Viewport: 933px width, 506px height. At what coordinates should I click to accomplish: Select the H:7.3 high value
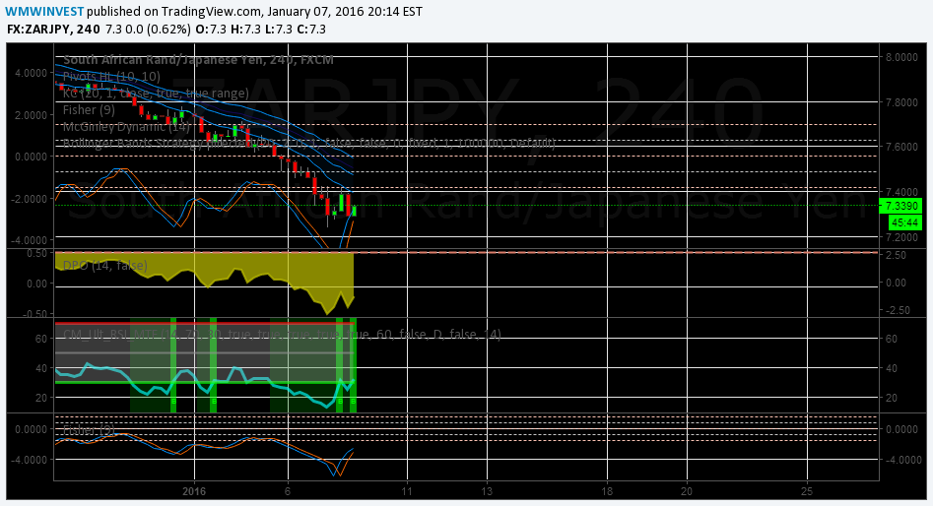pos(244,30)
